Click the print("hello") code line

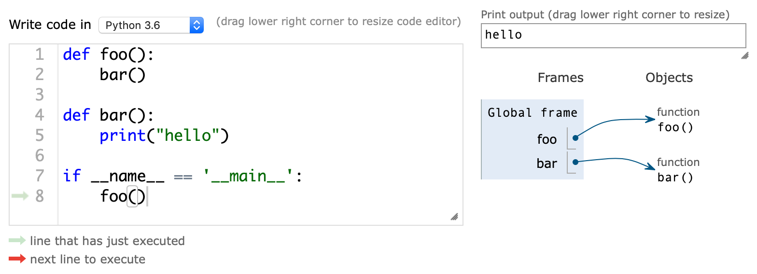coord(163,136)
